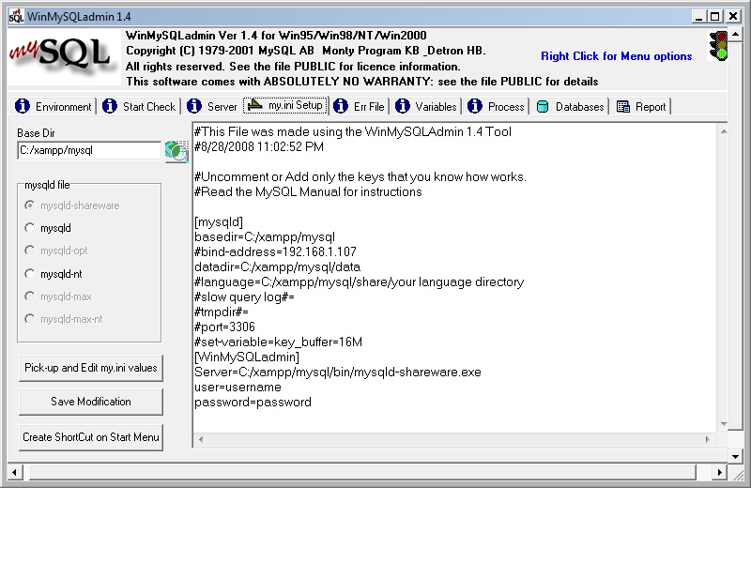Select the mysqld-shareware radio option

30,205
